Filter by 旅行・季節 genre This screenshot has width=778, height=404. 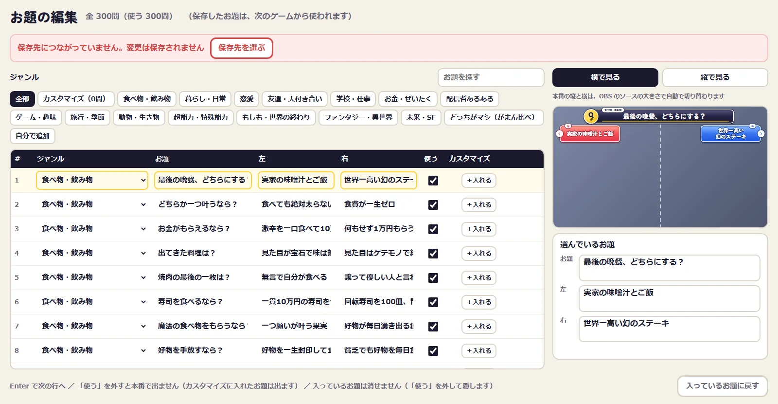[88, 117]
